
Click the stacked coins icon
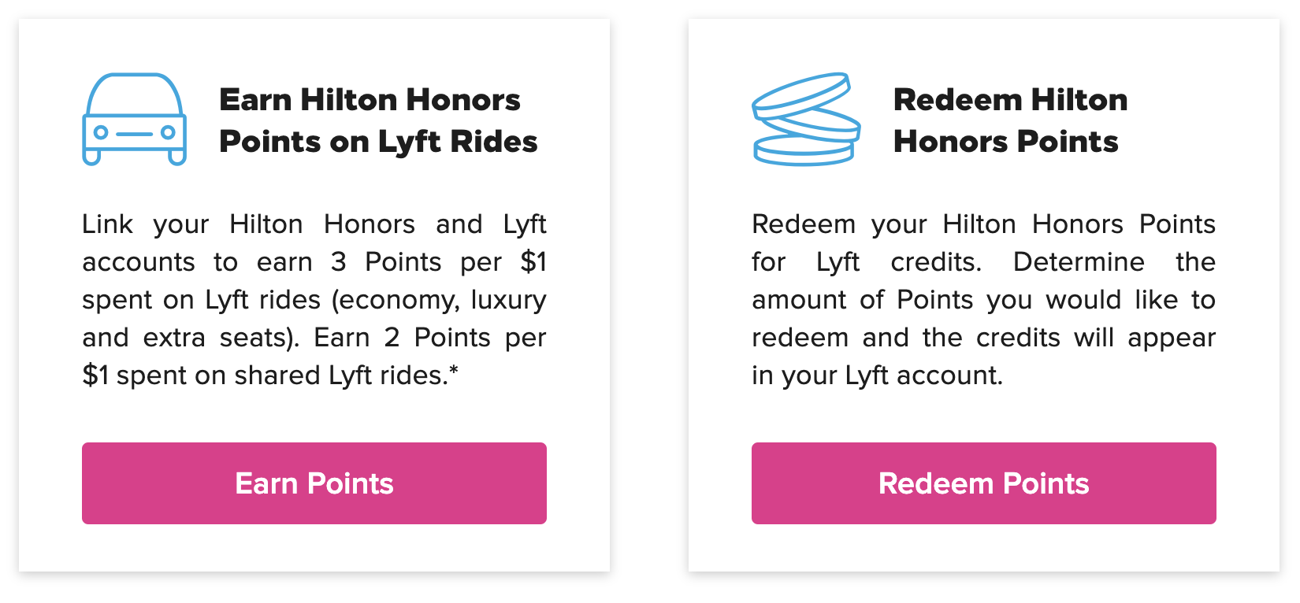pos(806,120)
